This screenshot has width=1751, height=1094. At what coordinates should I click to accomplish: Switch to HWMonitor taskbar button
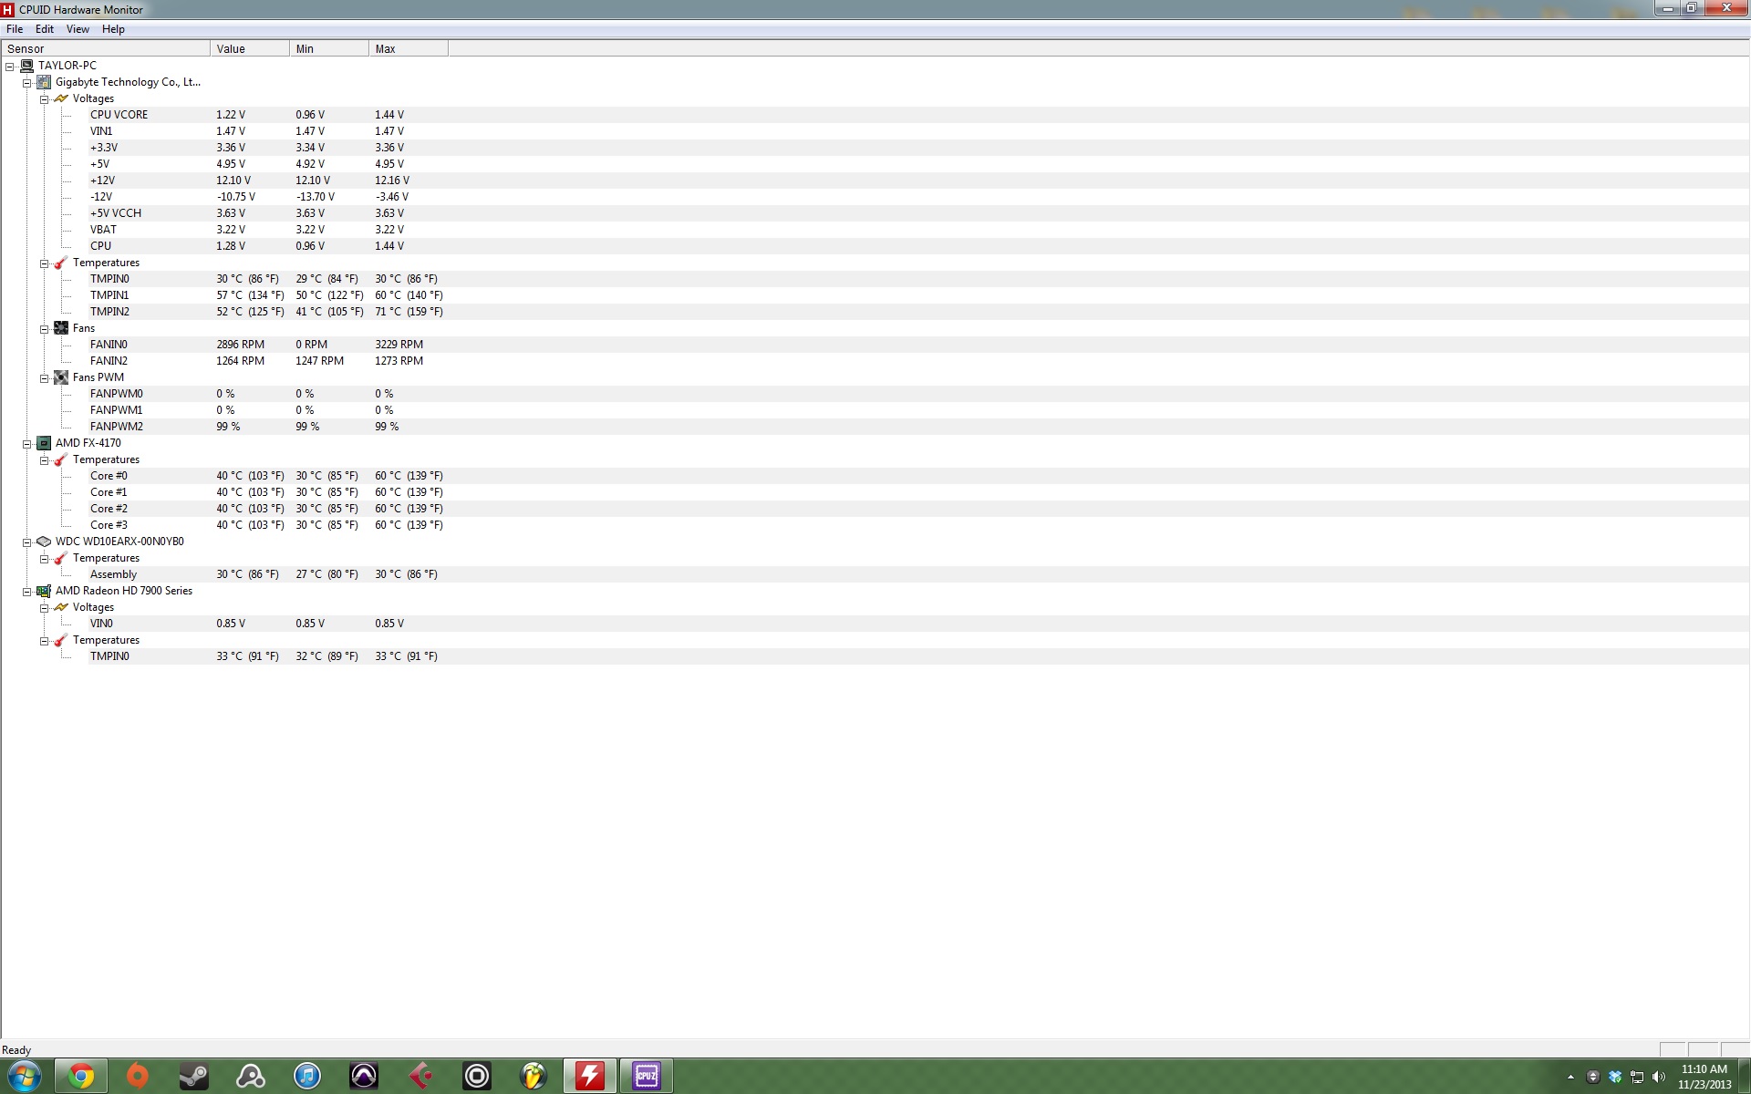(590, 1077)
